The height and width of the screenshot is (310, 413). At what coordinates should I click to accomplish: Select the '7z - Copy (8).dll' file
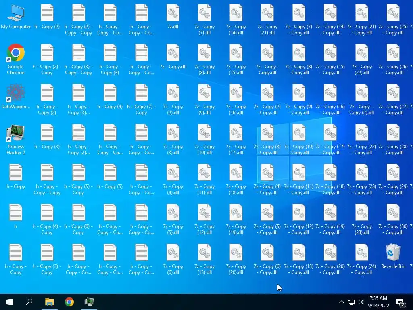pyautogui.click(x=204, y=60)
